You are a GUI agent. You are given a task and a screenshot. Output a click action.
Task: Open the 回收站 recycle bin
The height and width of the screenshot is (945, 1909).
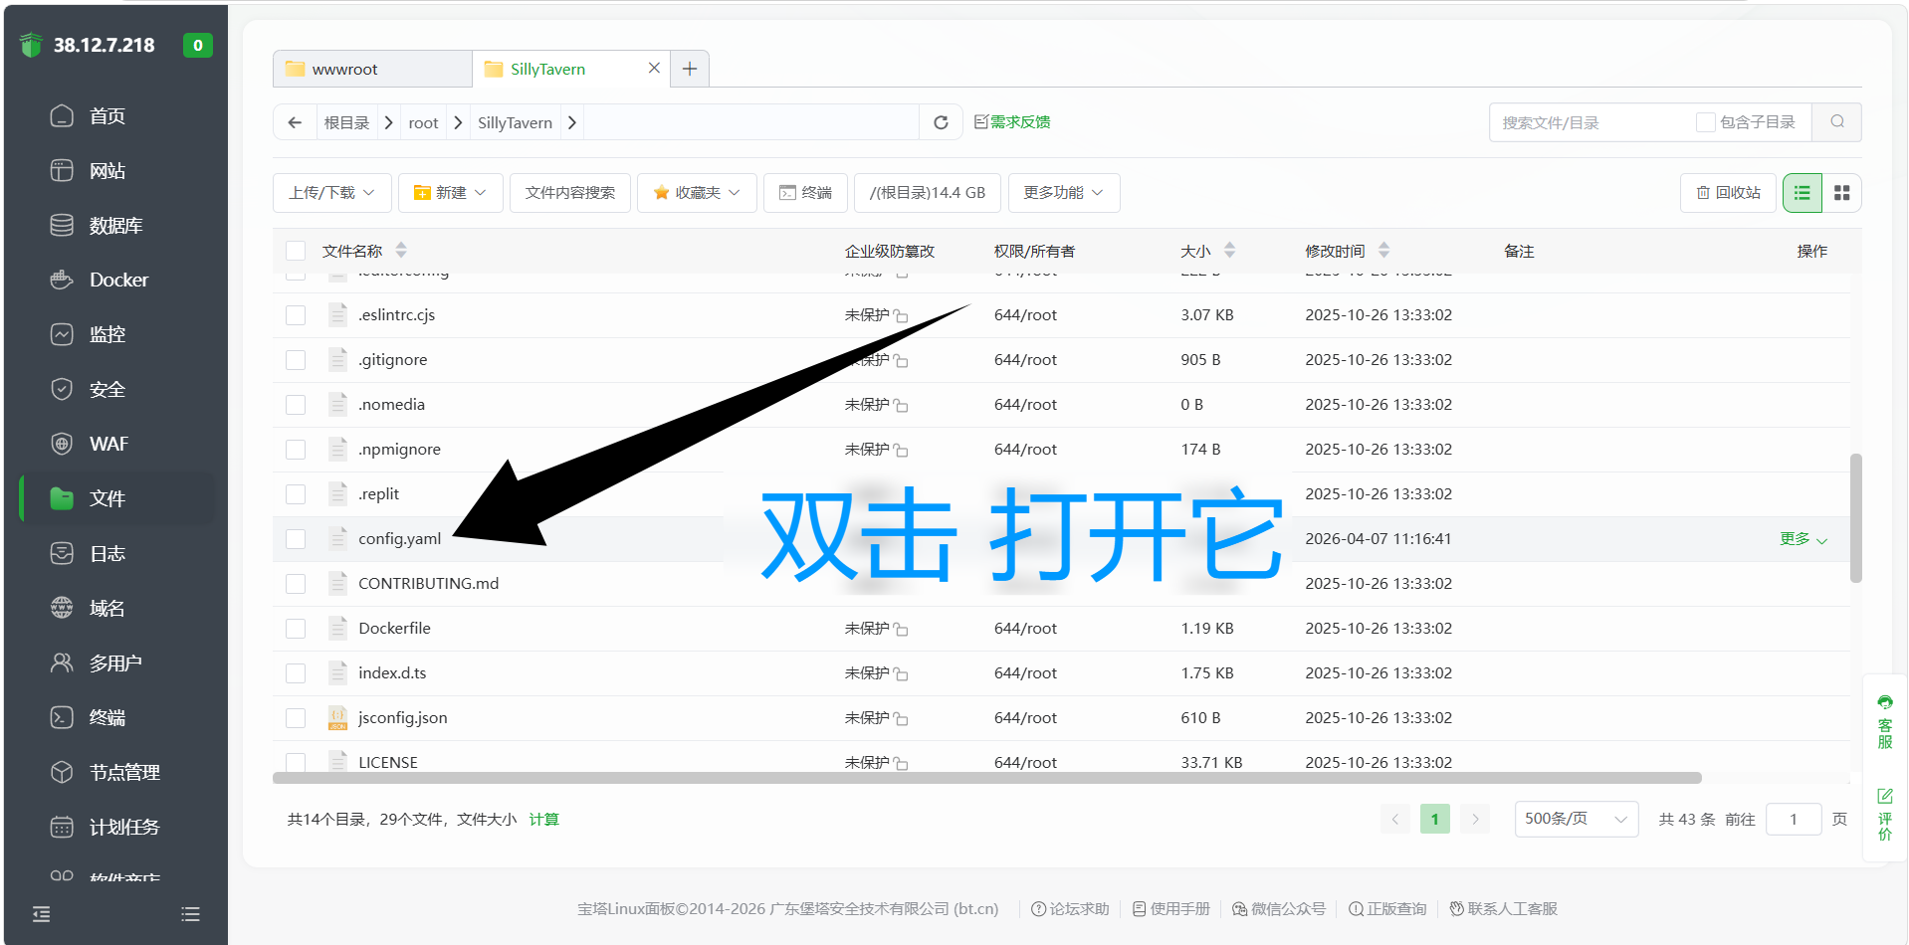pyautogui.click(x=1728, y=193)
